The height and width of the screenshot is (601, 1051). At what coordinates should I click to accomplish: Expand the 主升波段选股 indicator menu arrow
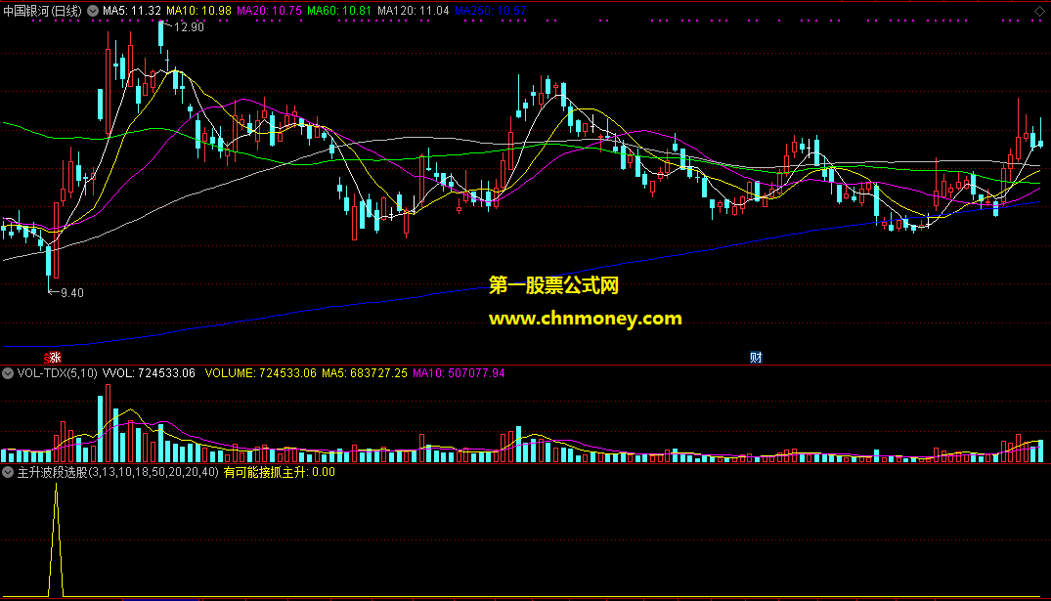click(8, 472)
